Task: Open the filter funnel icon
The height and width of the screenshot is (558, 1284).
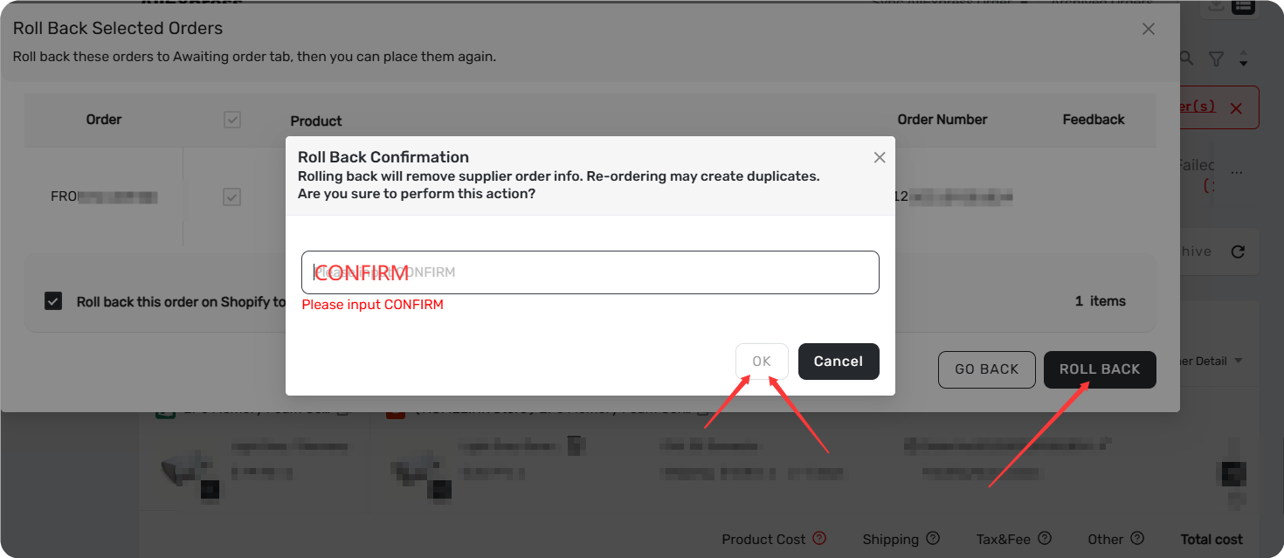Action: click(1216, 59)
